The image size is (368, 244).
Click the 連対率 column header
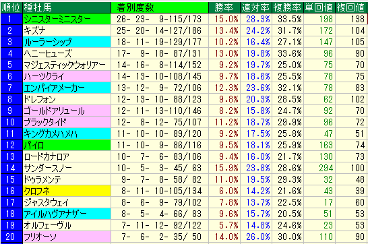[x=256, y=7]
